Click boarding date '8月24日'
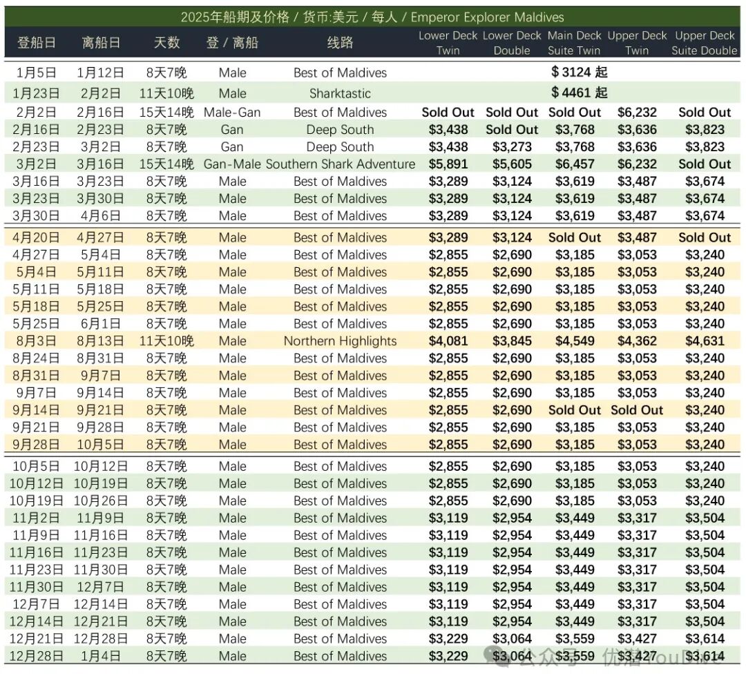 tap(37, 358)
